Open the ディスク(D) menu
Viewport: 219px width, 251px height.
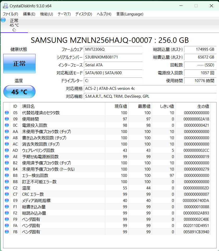click(84, 14)
